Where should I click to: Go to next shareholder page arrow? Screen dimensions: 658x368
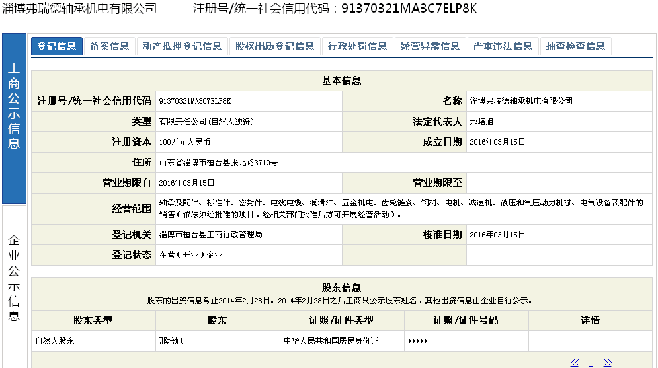coord(608,363)
